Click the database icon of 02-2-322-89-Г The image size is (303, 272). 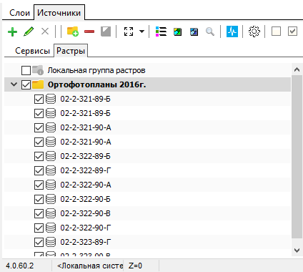pyautogui.click(x=51, y=170)
